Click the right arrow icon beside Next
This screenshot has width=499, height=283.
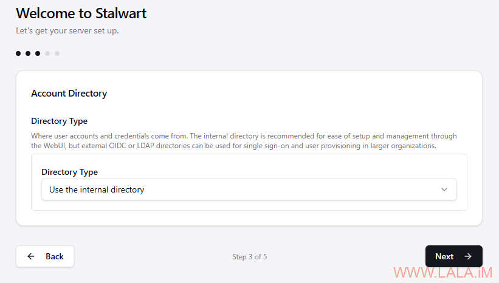click(x=468, y=256)
